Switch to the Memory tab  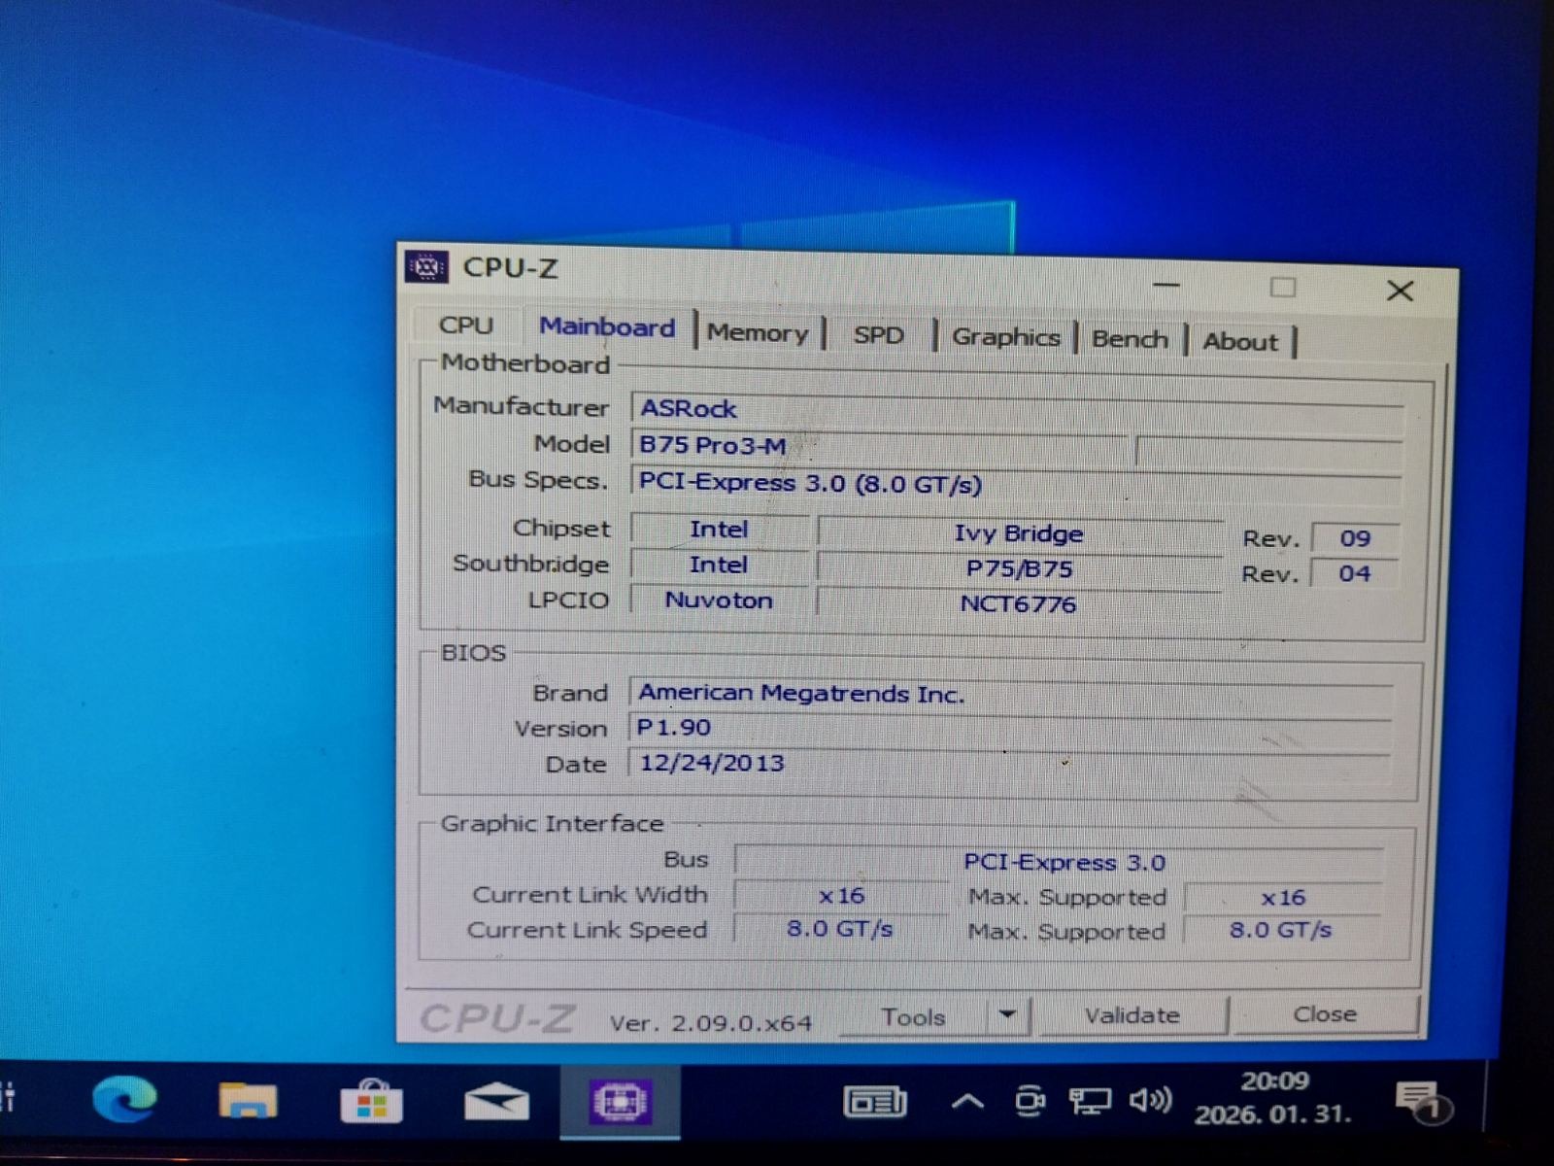(x=758, y=333)
